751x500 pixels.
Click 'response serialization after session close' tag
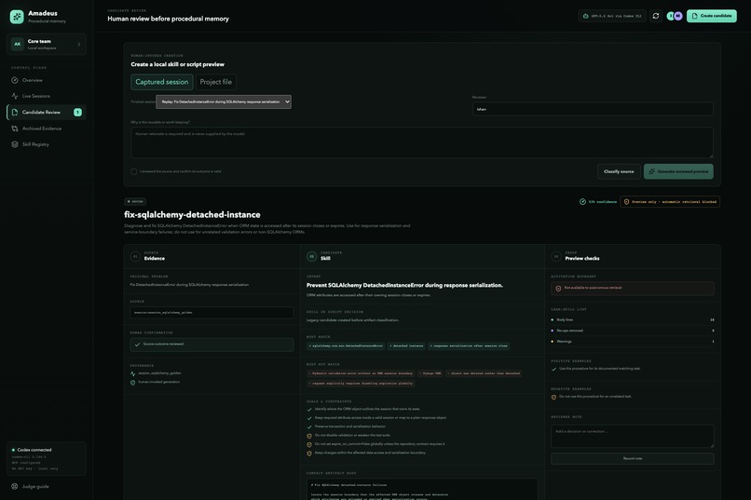(469, 346)
